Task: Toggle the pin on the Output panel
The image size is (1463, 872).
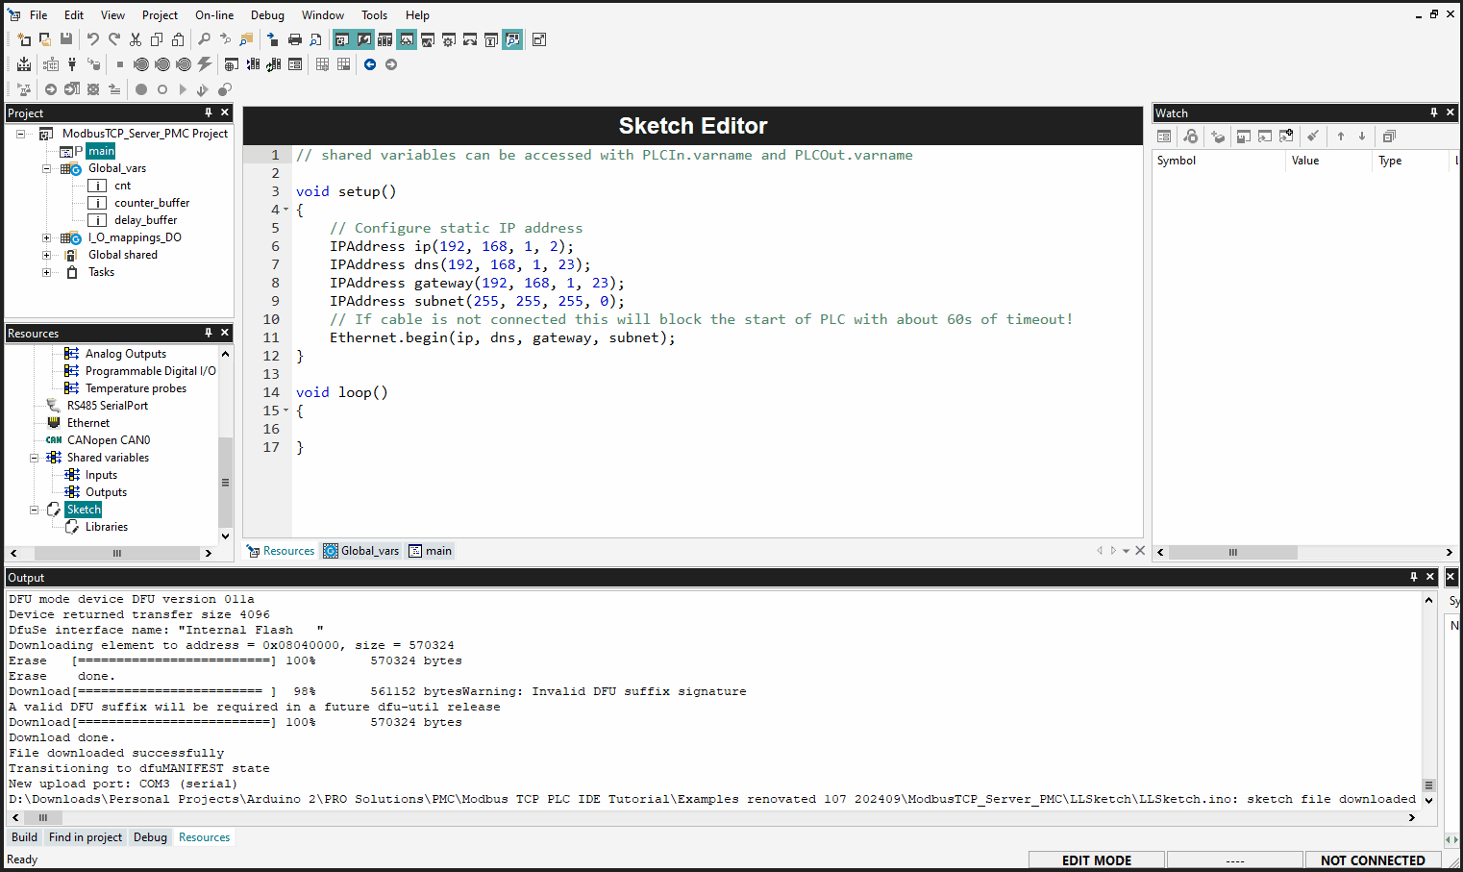Action: coord(1414,577)
